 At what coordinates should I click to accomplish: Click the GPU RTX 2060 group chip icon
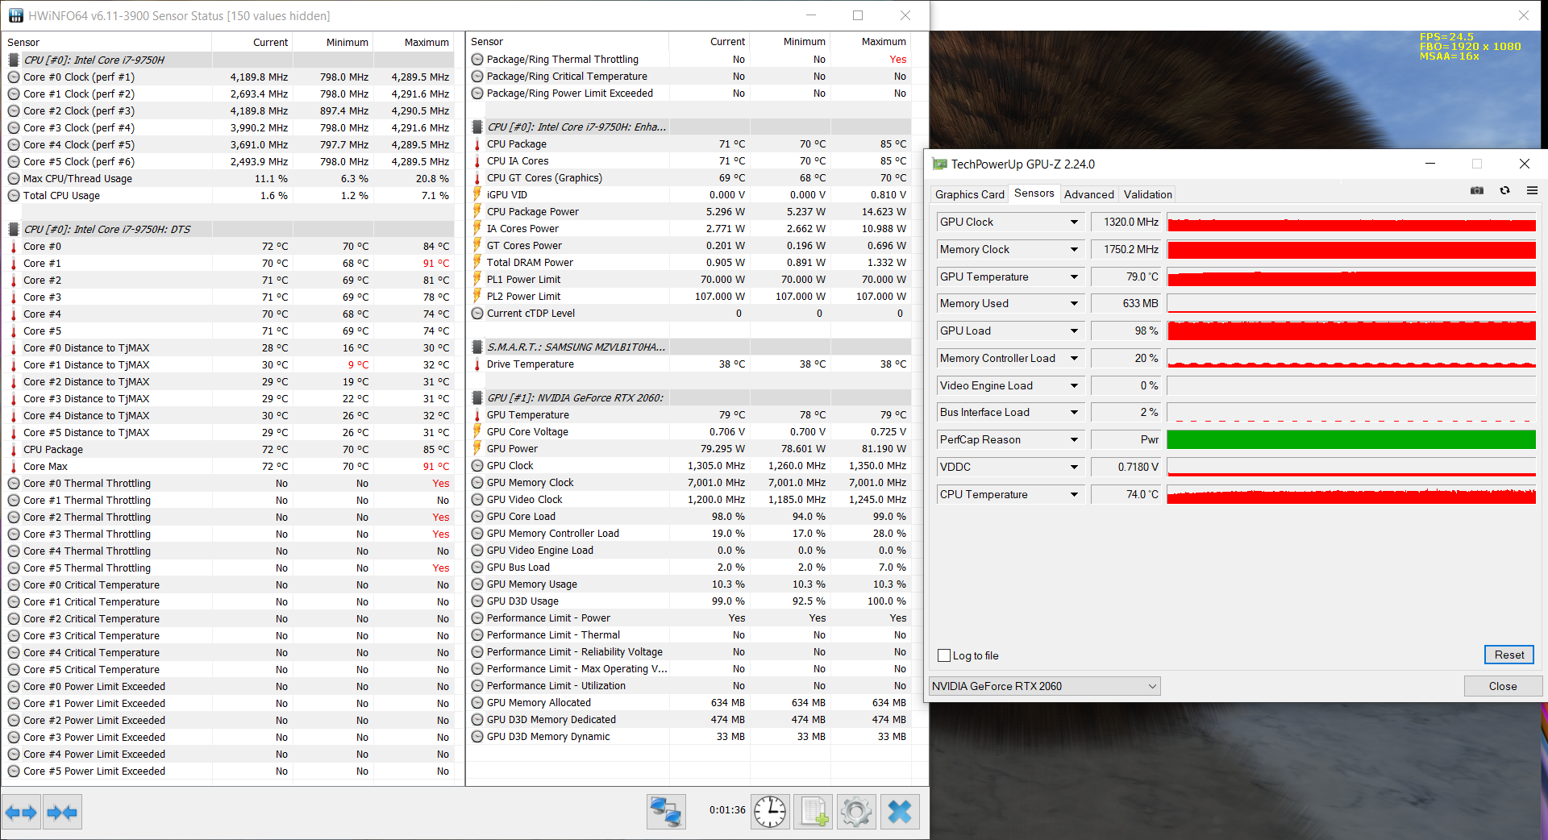[x=477, y=398]
